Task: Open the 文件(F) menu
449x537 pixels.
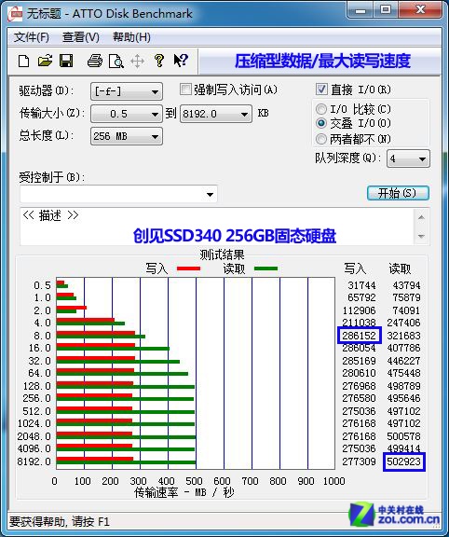Action: (31, 37)
